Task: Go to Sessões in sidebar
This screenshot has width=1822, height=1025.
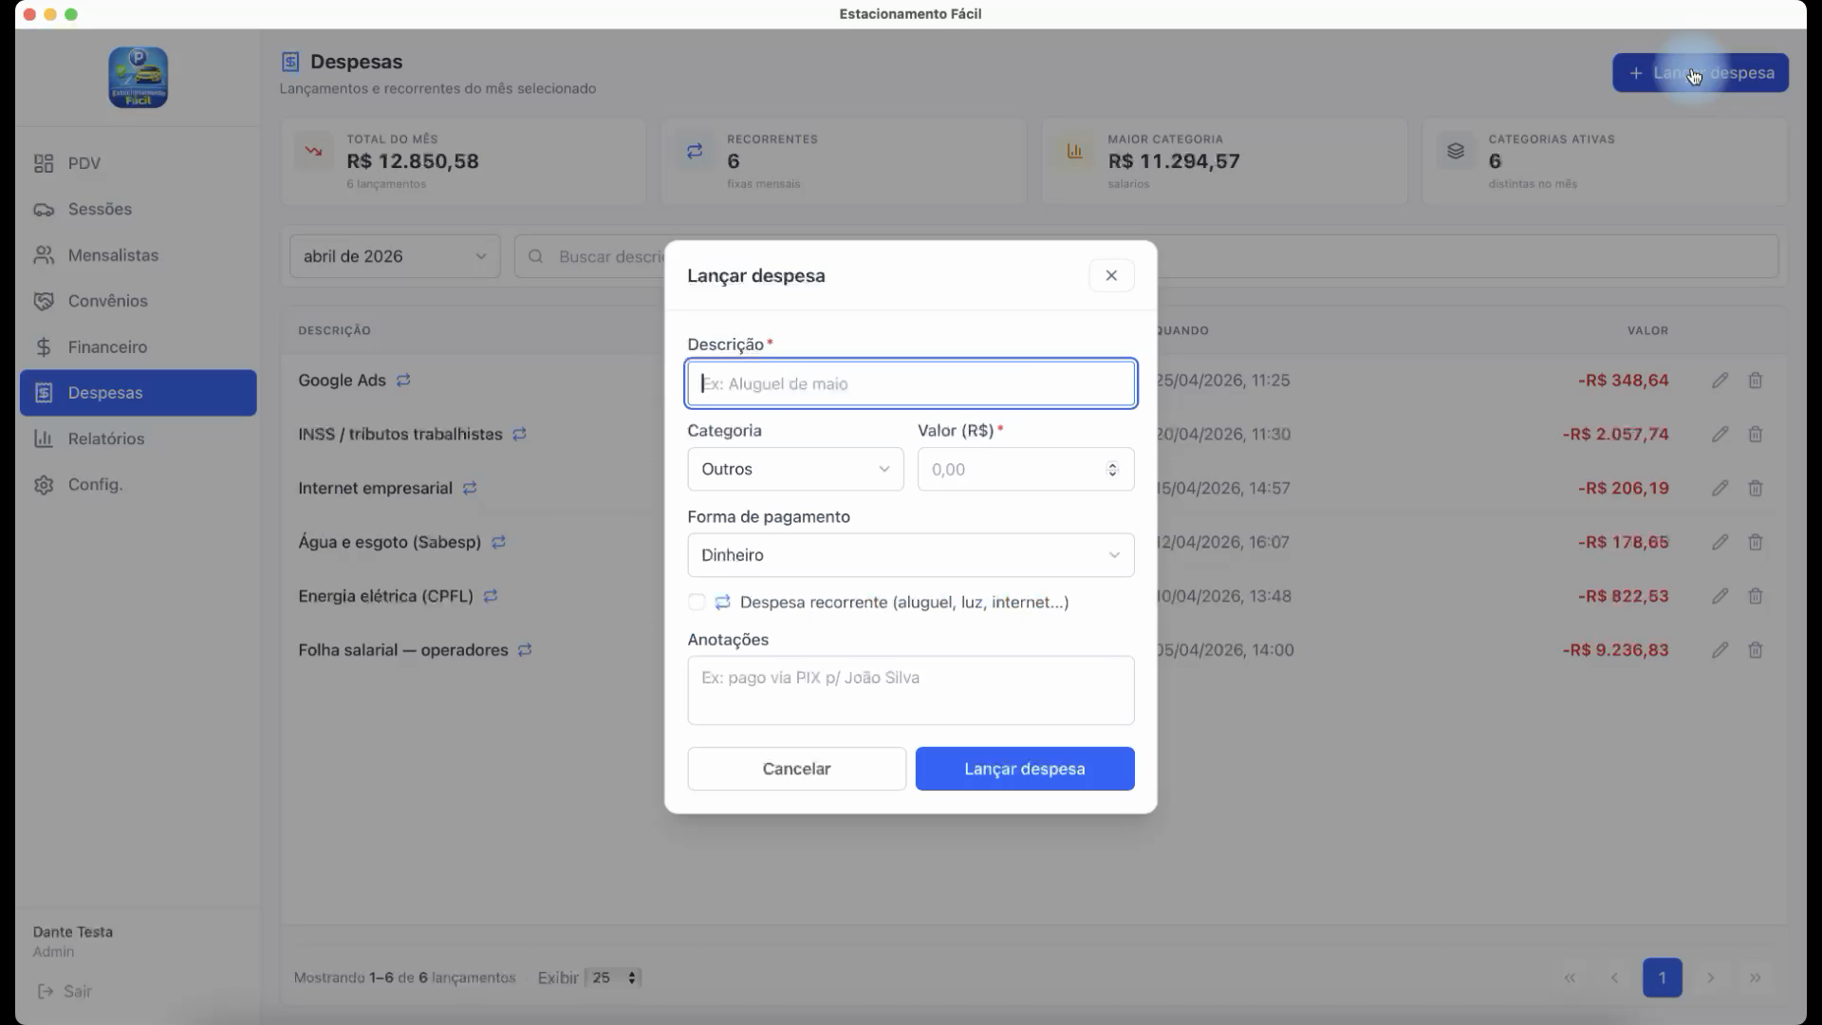Action: click(x=138, y=209)
